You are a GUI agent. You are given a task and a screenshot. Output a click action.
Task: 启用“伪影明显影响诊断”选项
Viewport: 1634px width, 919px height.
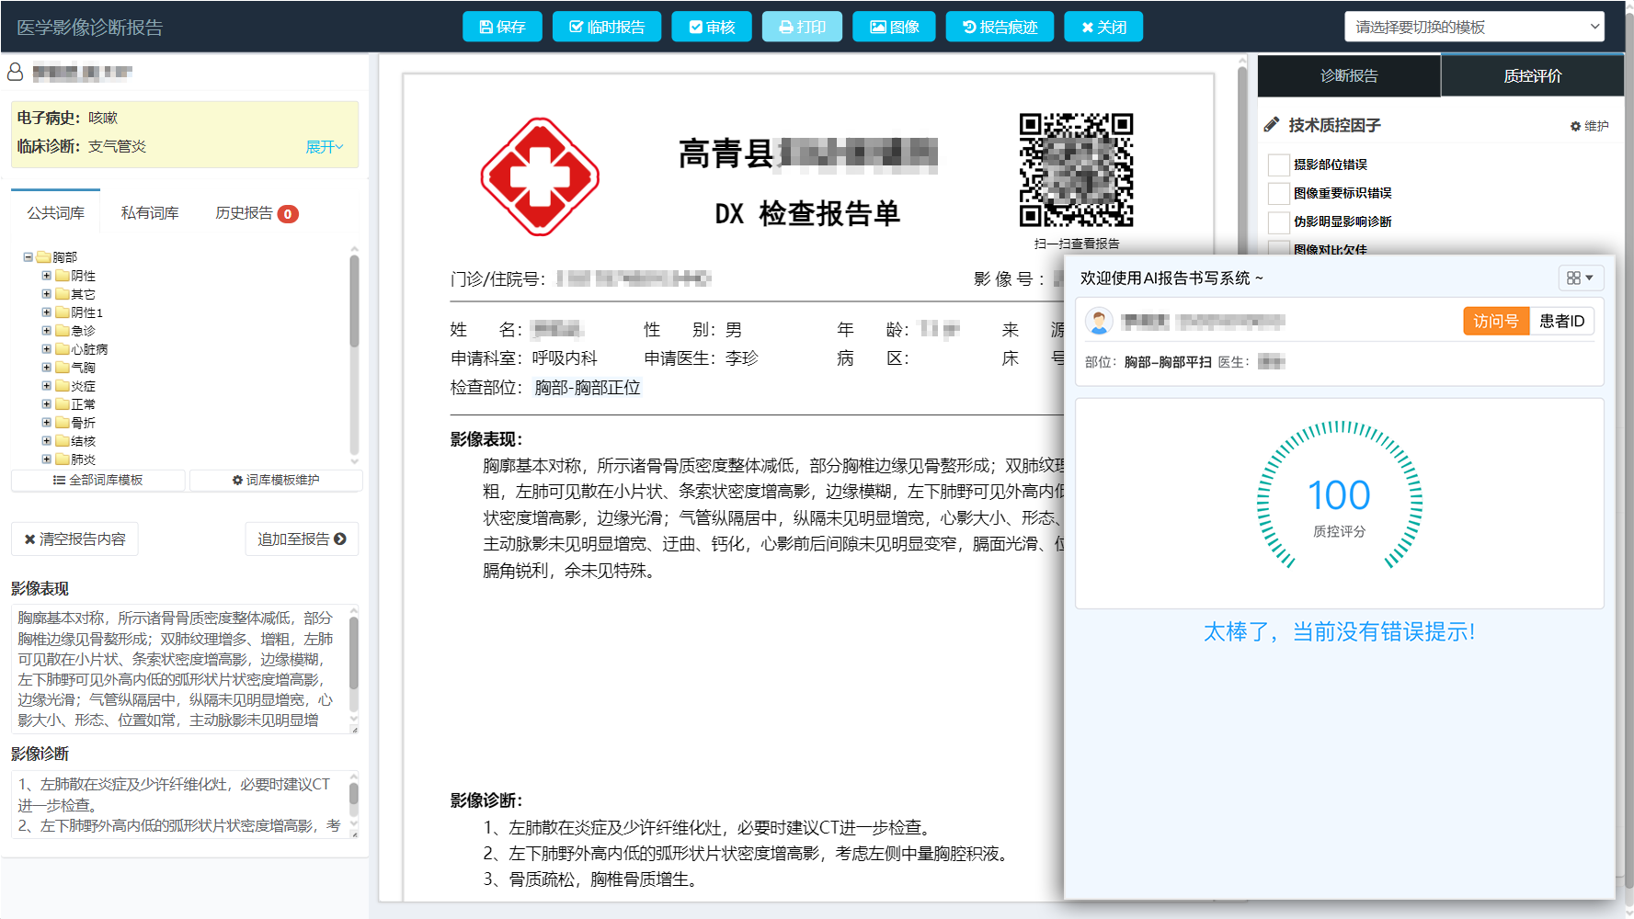coord(1278,221)
